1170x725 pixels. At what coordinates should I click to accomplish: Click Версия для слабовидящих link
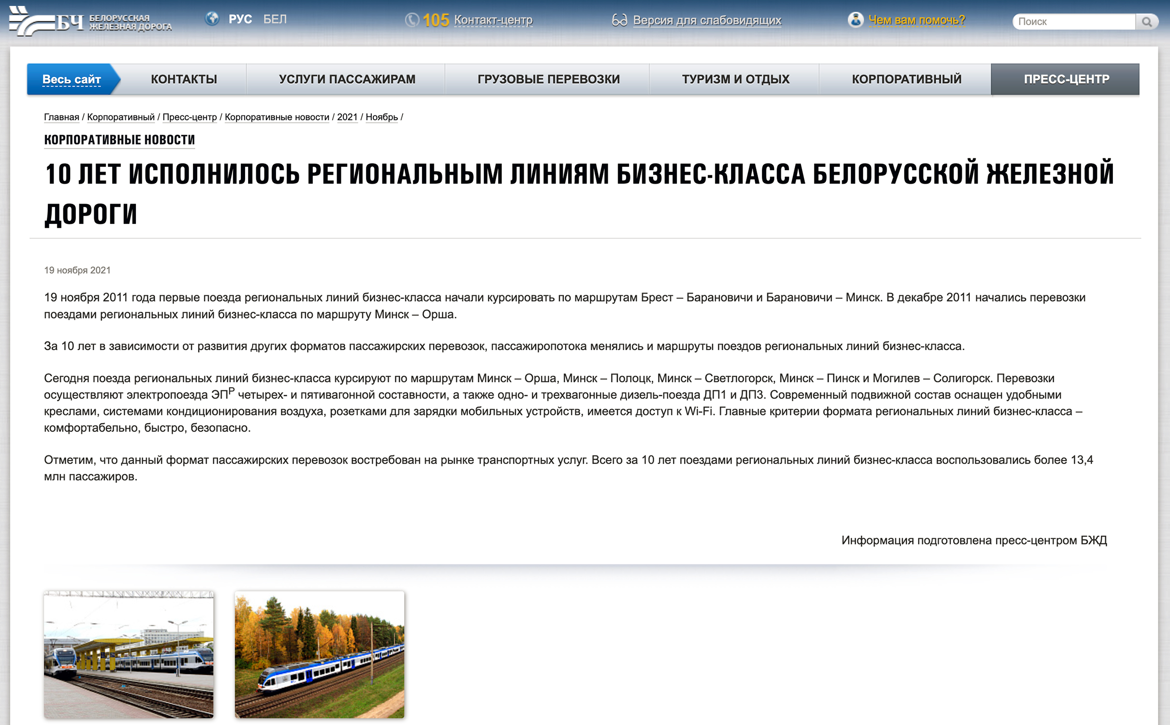(x=707, y=21)
